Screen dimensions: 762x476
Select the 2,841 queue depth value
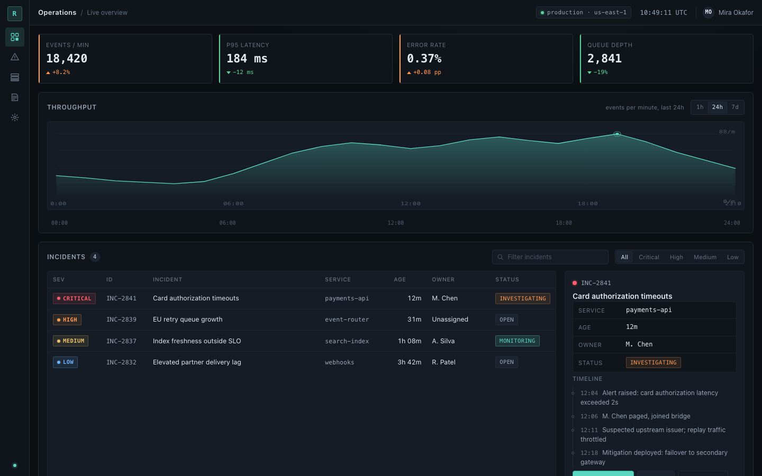[x=604, y=58]
